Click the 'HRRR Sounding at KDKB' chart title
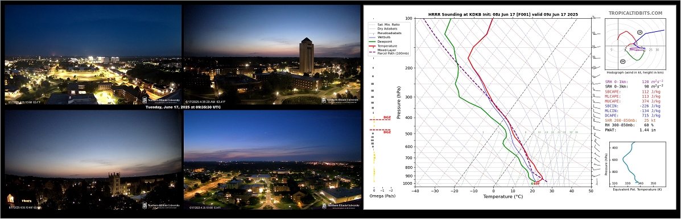This screenshot has width=681, height=219. [503, 14]
